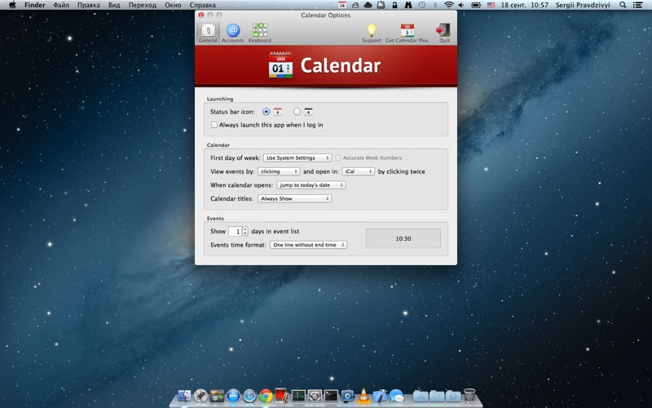Toggle Accurate Week Numbers checkbox
The width and height of the screenshot is (652, 408).
(338, 157)
